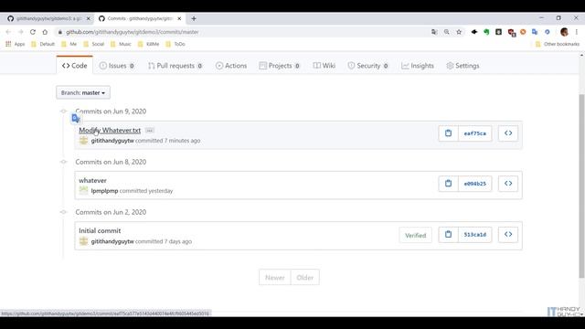585x329 pixels.
Task: Open the Music bookmarks folder
Action: pyautogui.click(x=121, y=44)
